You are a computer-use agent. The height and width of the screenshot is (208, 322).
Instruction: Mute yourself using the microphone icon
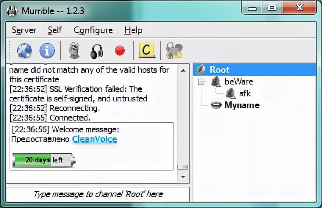[74, 50]
